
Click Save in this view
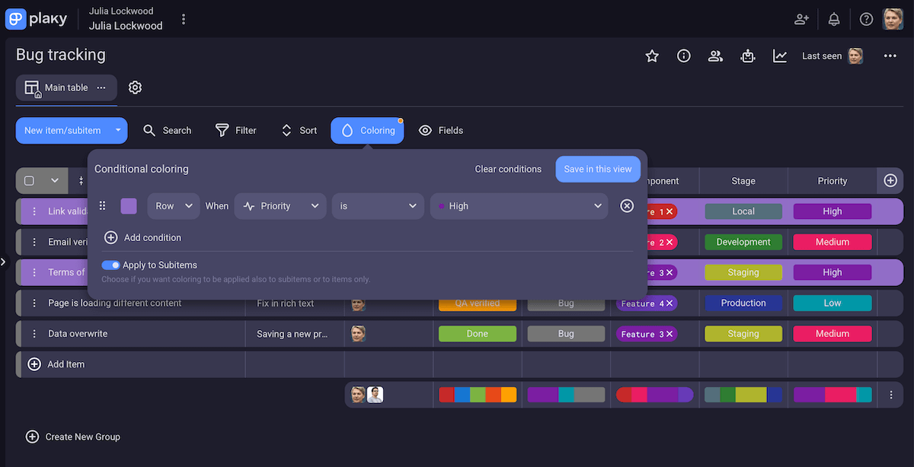(x=598, y=169)
